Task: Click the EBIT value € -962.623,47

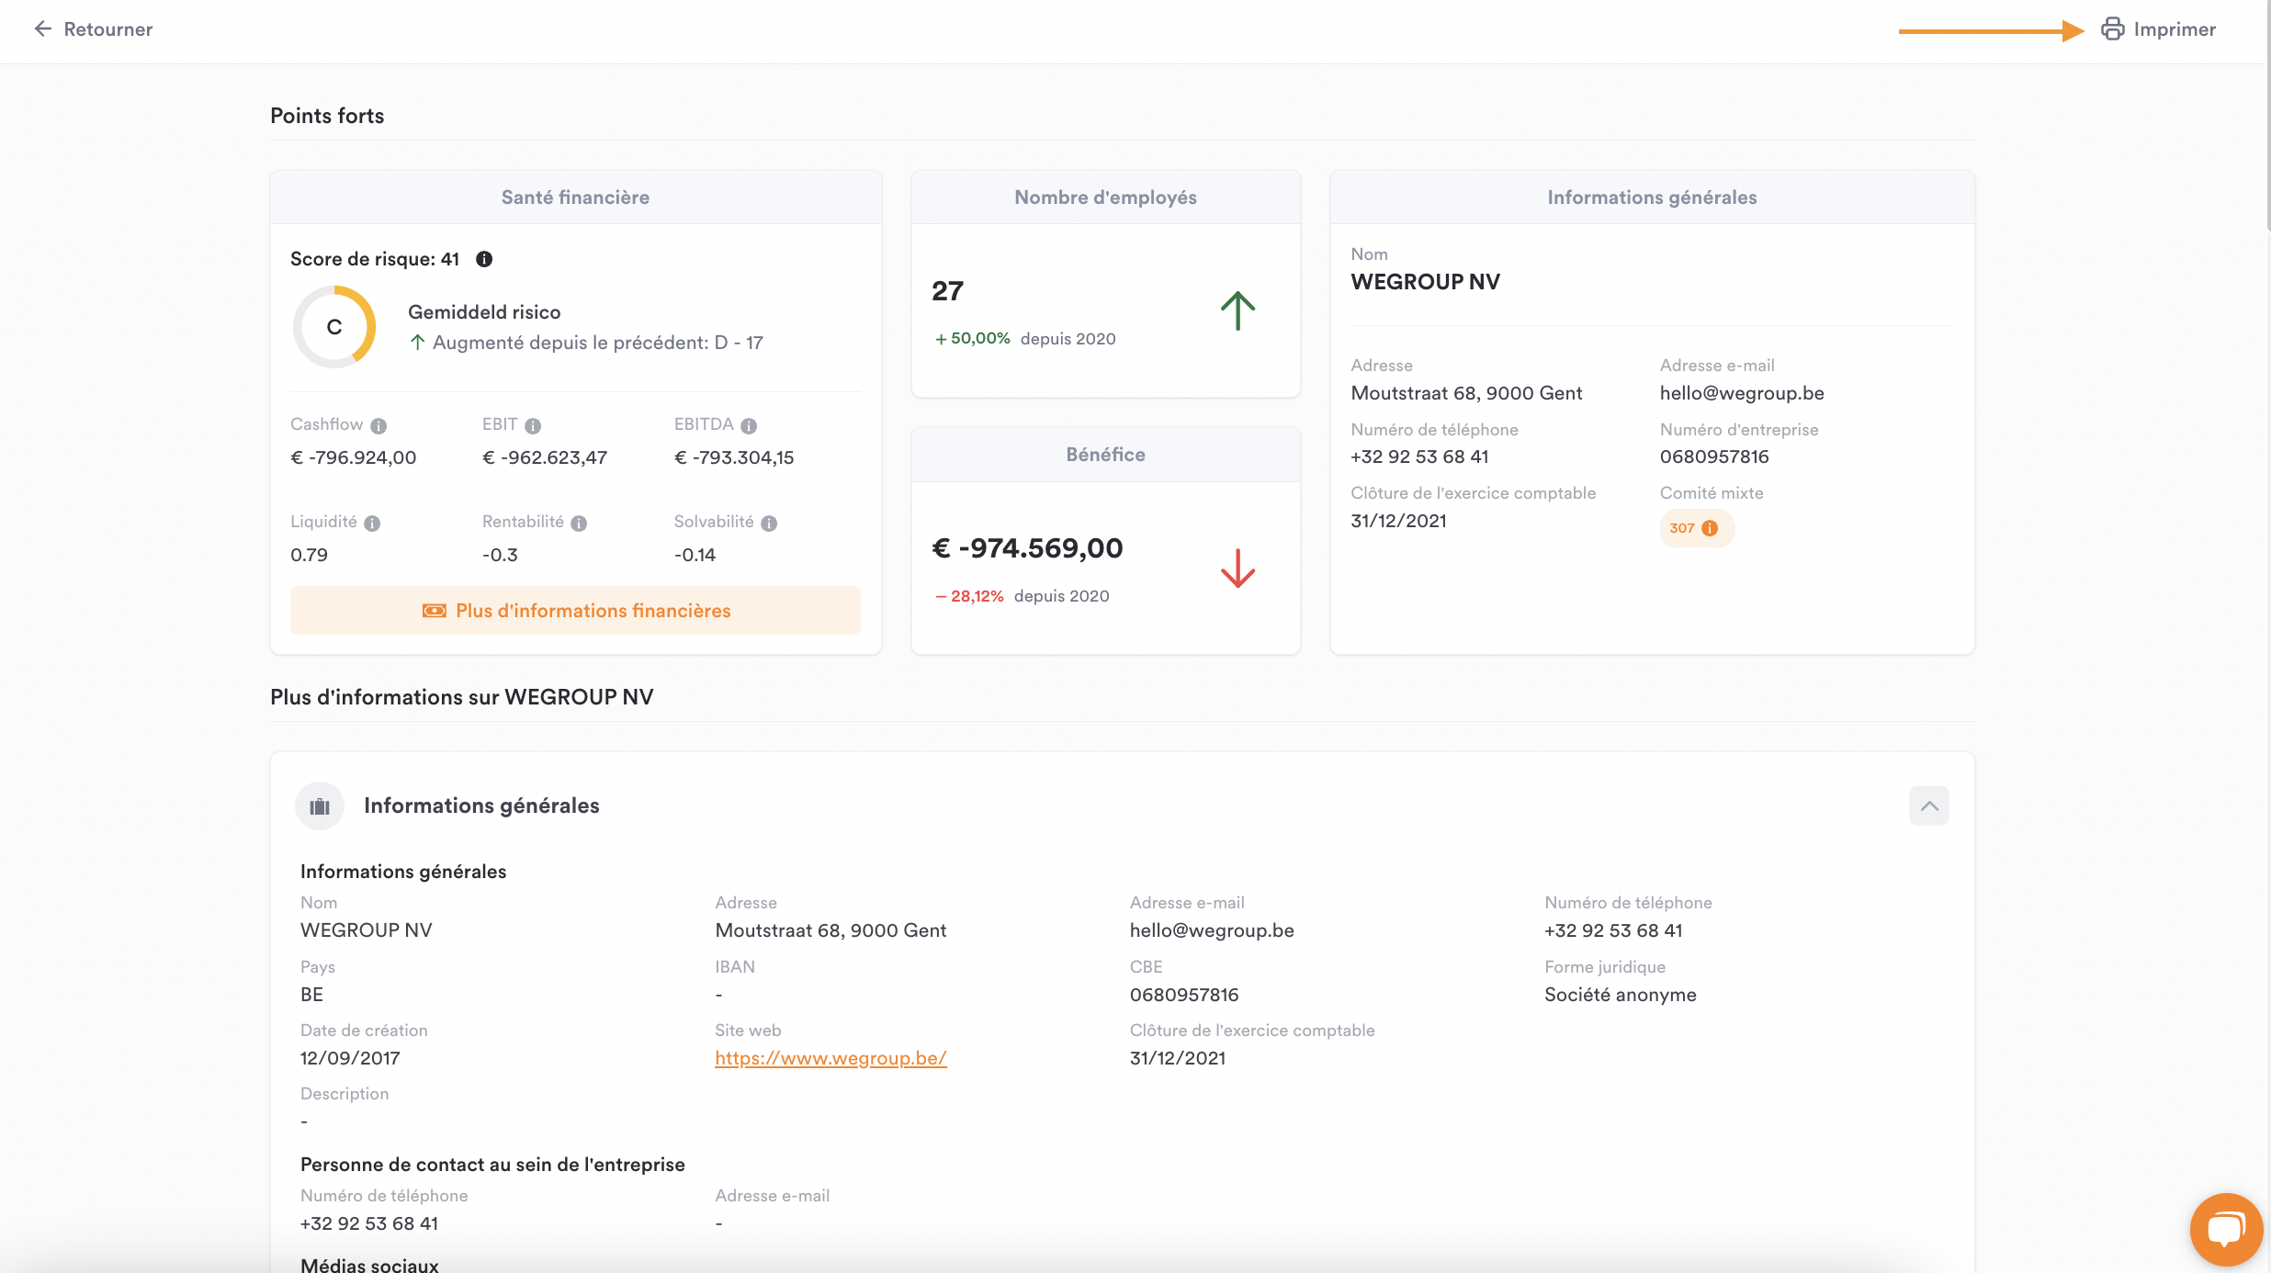Action: [x=545, y=457]
